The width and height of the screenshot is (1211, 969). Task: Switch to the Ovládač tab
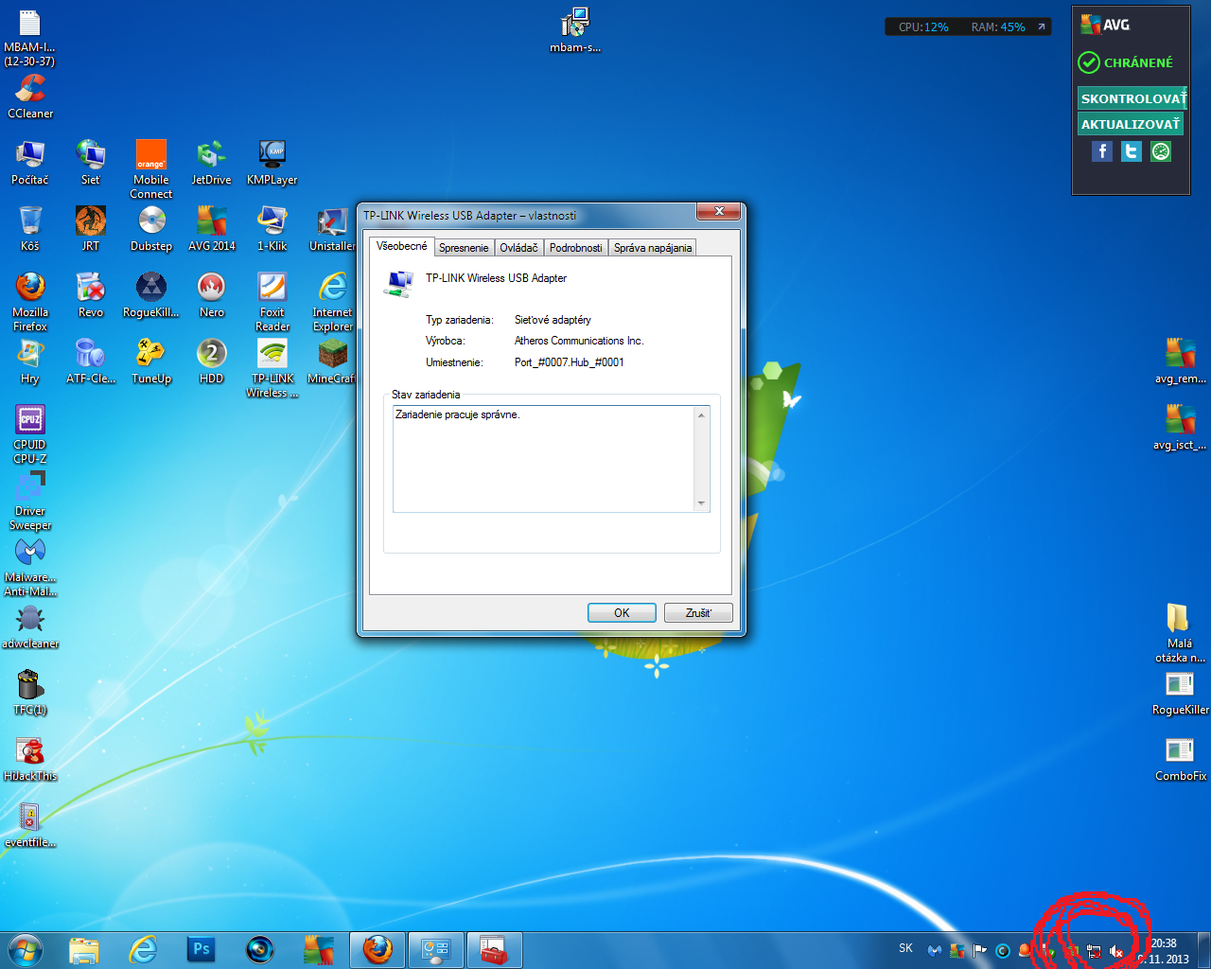point(518,248)
